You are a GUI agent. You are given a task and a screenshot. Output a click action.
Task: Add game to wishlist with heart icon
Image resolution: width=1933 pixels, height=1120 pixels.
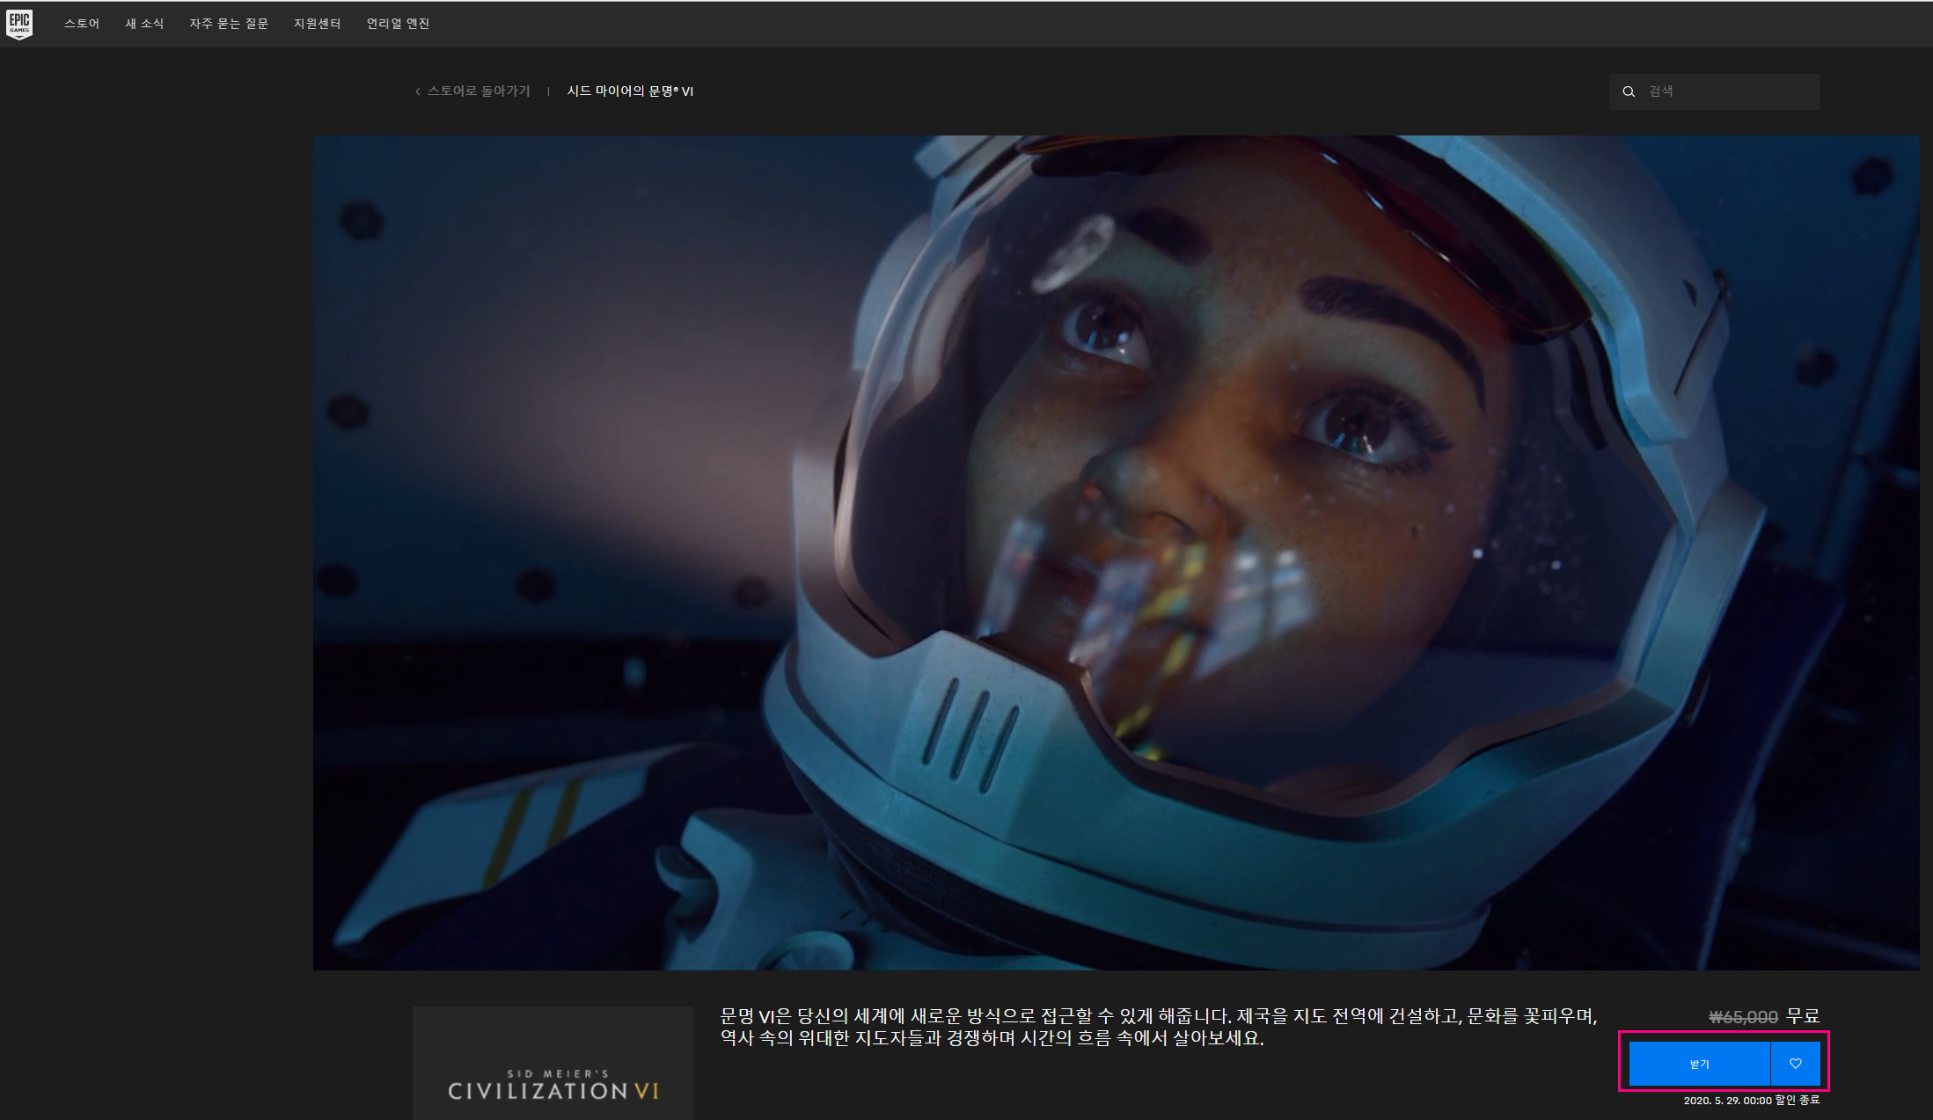click(x=1795, y=1064)
